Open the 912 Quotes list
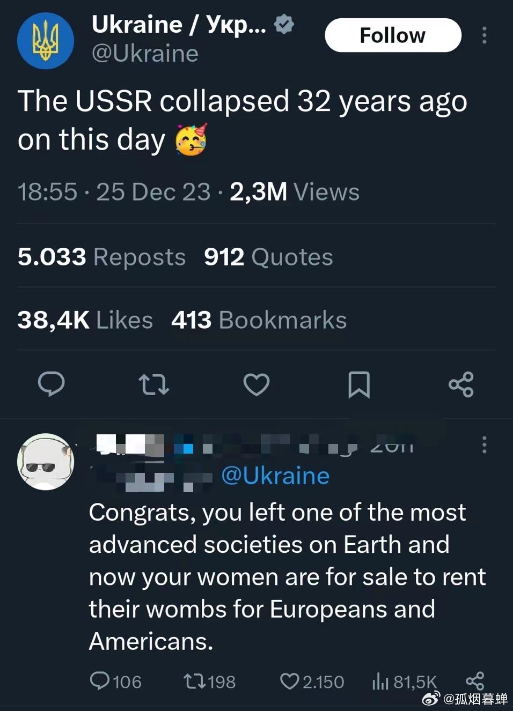Viewport: 513px width, 711px height. pyautogui.click(x=268, y=257)
